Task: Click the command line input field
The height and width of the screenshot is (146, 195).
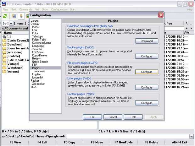Action: coord(128,137)
